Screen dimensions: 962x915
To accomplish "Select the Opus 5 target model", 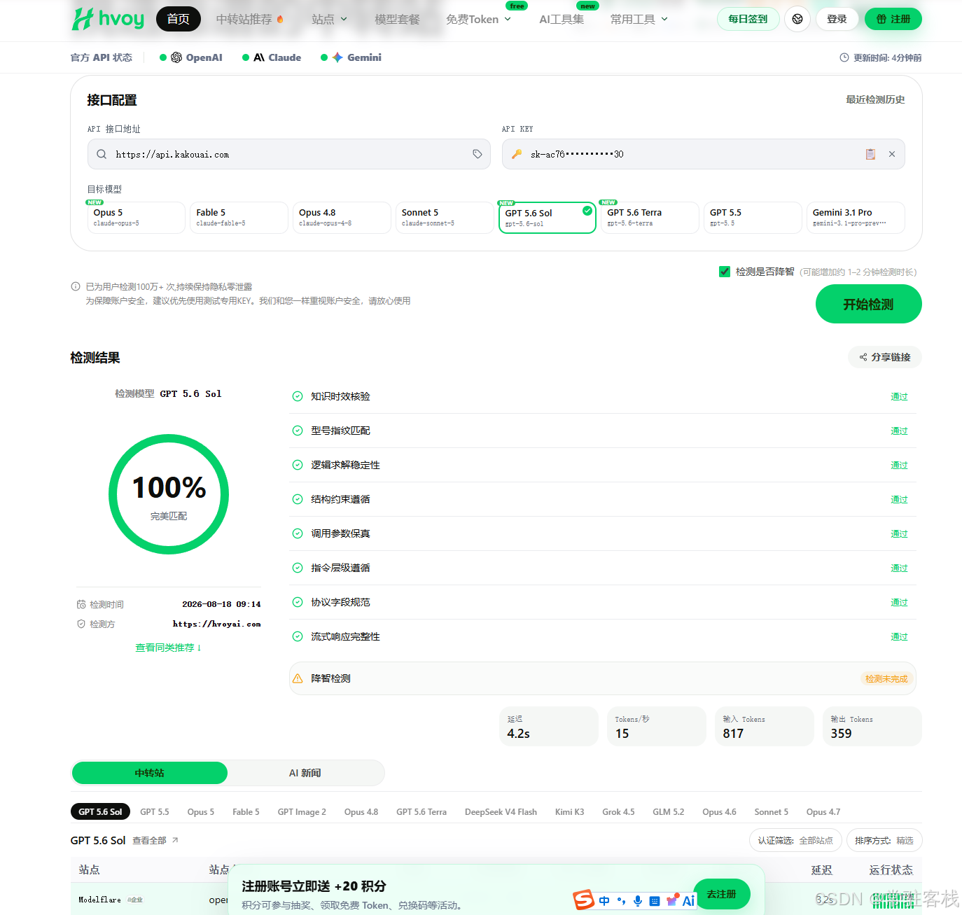I will click(x=136, y=217).
